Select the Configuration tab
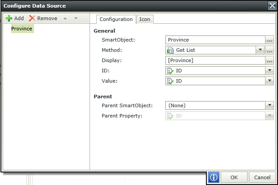 [x=116, y=19]
